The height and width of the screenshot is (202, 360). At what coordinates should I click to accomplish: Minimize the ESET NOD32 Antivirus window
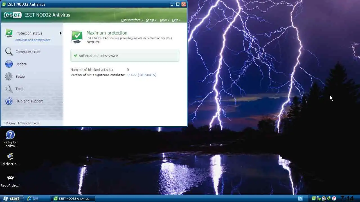[172, 4]
